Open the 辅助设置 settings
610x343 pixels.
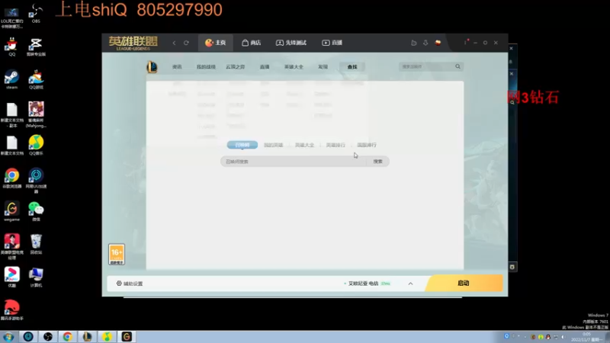click(130, 284)
